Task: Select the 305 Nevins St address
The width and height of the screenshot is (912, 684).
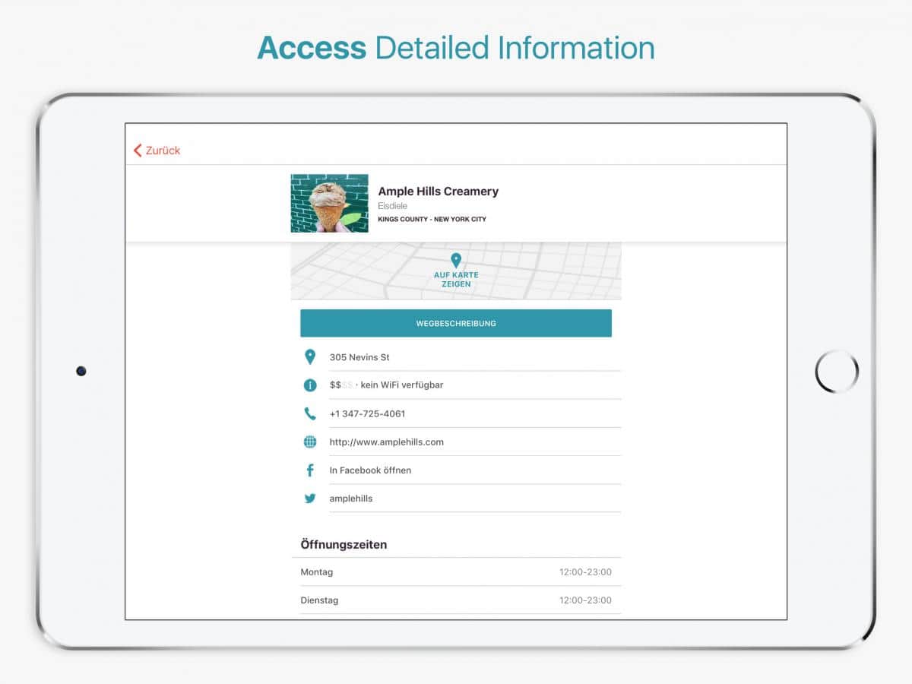Action: pos(359,357)
